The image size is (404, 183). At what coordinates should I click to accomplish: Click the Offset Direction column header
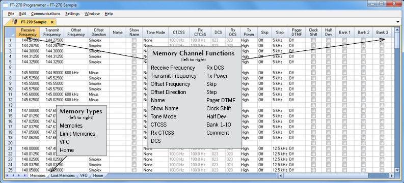tap(99, 32)
